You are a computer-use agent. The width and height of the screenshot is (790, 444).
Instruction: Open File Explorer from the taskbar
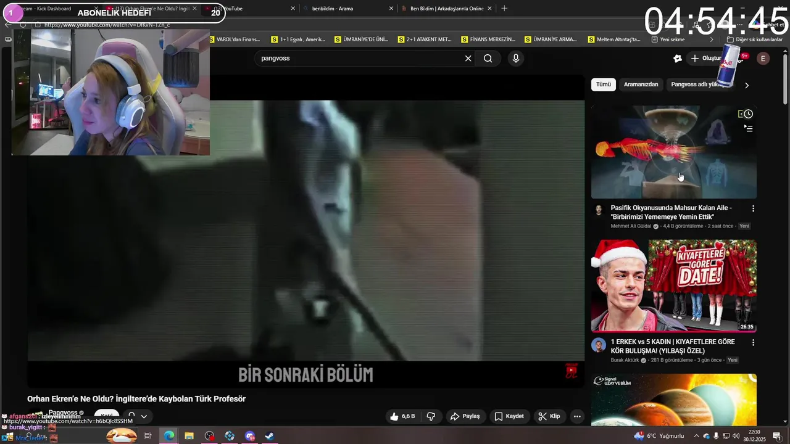189,436
